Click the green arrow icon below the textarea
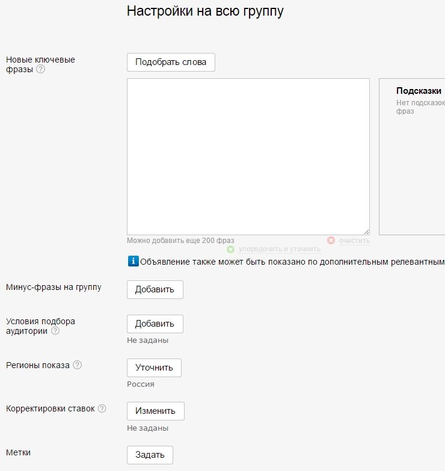This screenshot has height=471, width=445. point(230,249)
